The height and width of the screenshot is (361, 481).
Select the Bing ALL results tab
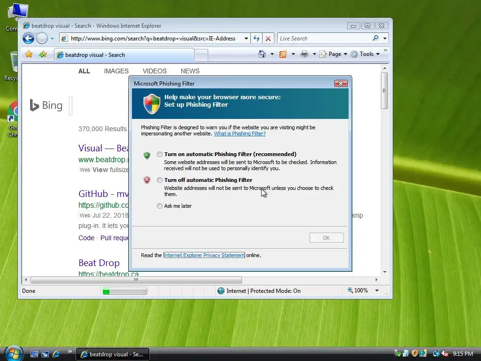[84, 71]
